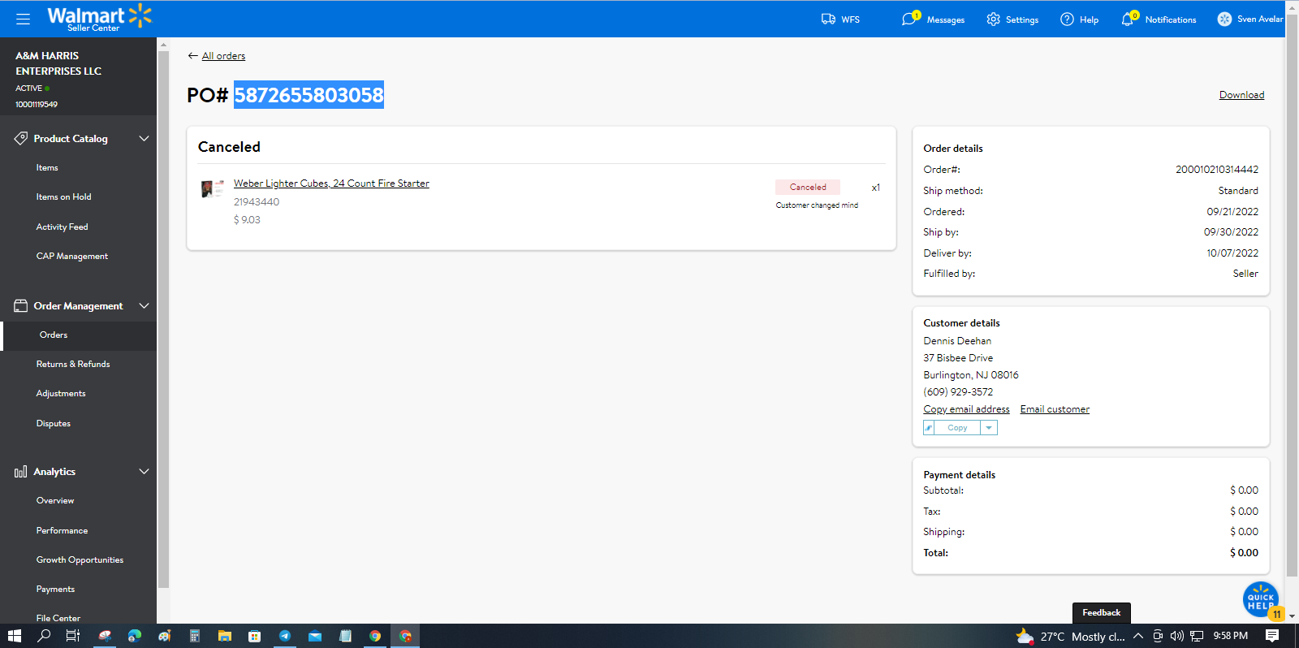Open CAP Management
Image resolution: width=1299 pixels, height=648 pixels.
[x=71, y=257]
